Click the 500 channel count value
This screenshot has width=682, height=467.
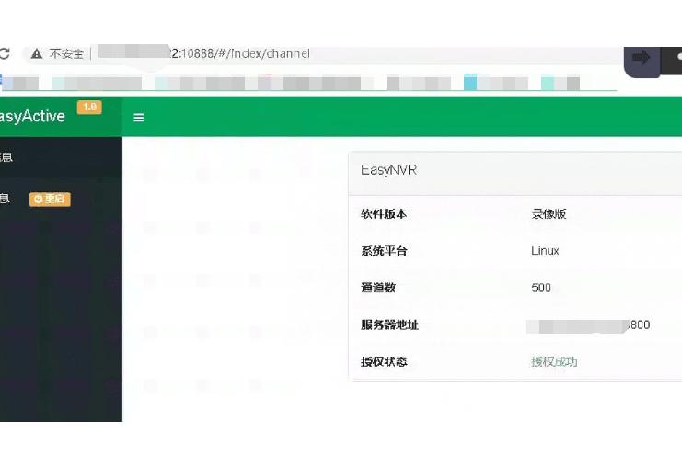click(541, 288)
